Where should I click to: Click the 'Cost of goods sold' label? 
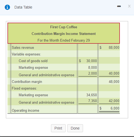coord(33,61)
